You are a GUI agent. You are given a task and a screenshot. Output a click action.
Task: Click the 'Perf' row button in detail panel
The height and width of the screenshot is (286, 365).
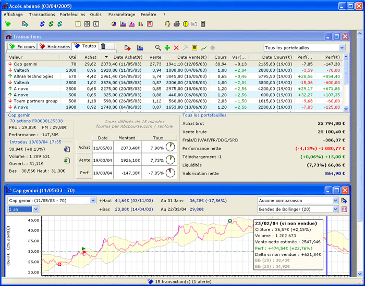pyautogui.click(x=84, y=173)
